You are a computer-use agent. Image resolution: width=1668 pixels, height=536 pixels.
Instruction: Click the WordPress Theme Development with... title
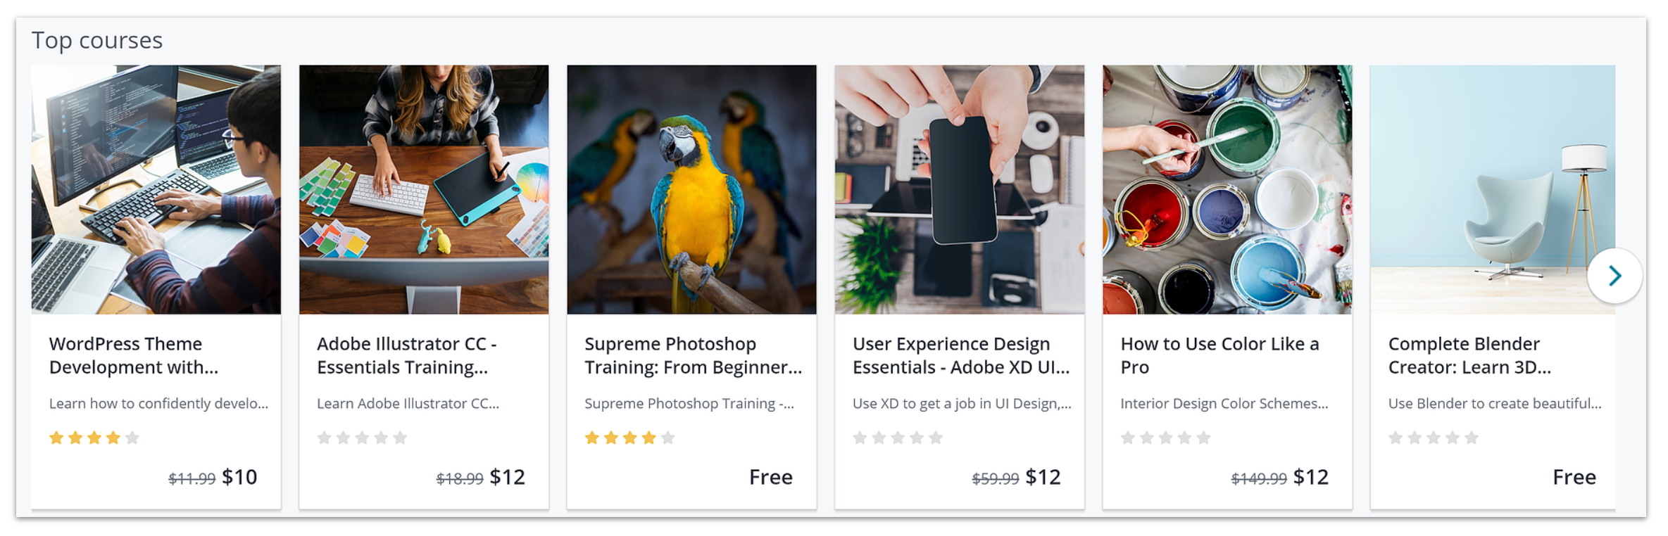tap(134, 355)
